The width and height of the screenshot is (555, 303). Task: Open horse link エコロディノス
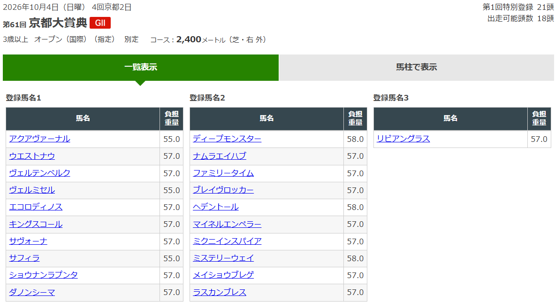[36, 207]
